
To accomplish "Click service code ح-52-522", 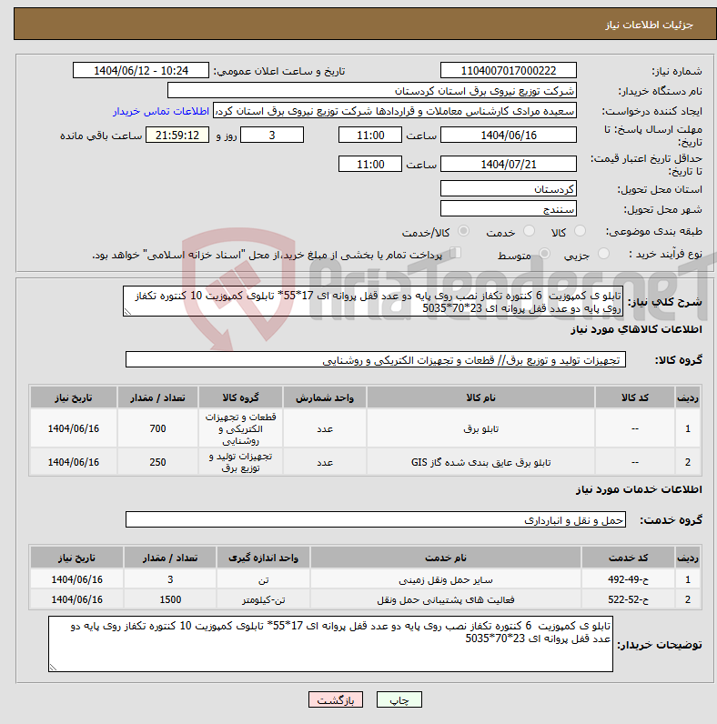I will pyautogui.click(x=628, y=599).
